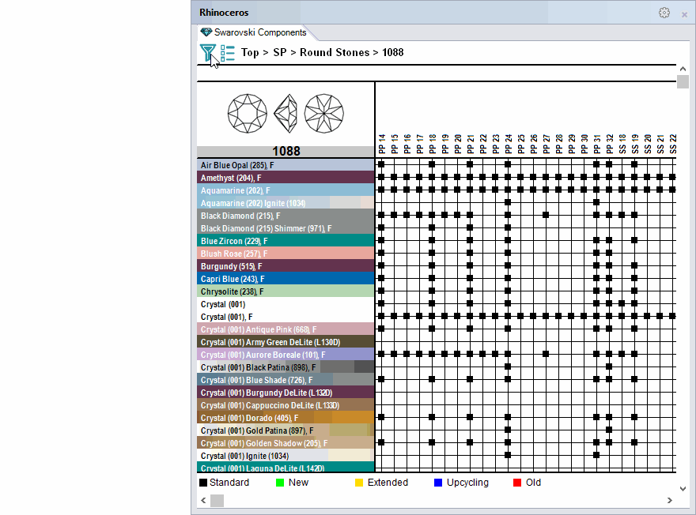Click the PP 18 size column header
This screenshot has height=515, width=696.
pyautogui.click(x=433, y=144)
